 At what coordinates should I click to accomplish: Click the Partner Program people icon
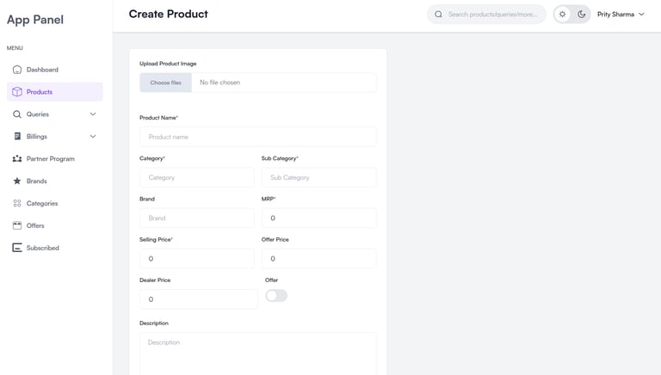pos(17,159)
